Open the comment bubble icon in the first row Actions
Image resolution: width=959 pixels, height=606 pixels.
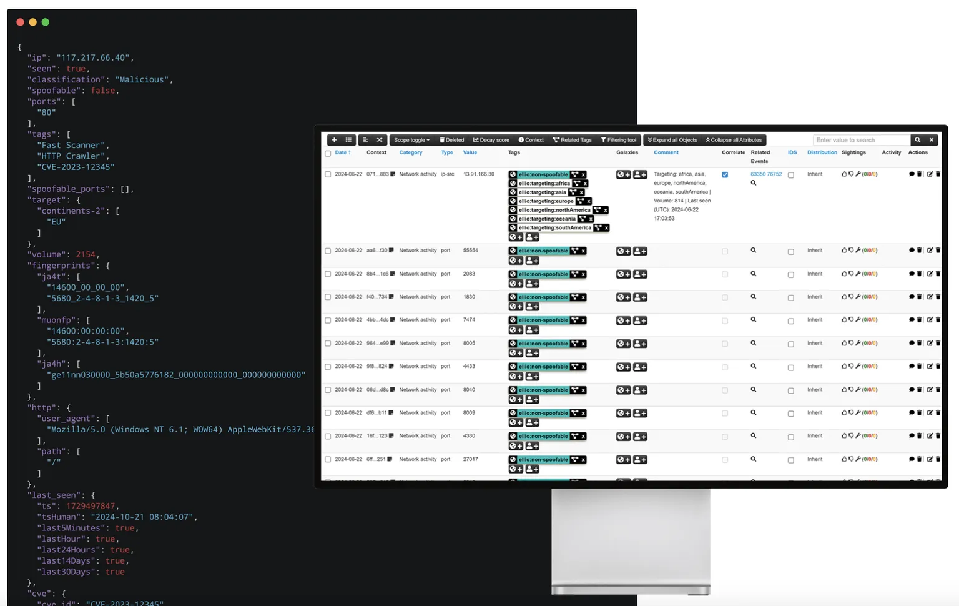point(912,174)
